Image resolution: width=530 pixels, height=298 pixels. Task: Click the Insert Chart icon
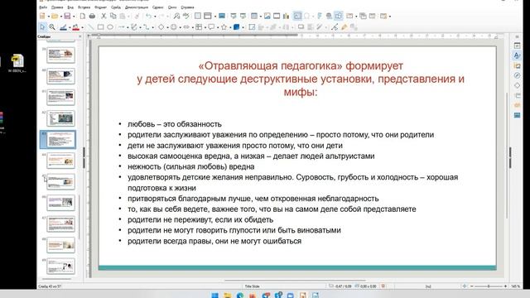pyautogui.click(x=286, y=16)
